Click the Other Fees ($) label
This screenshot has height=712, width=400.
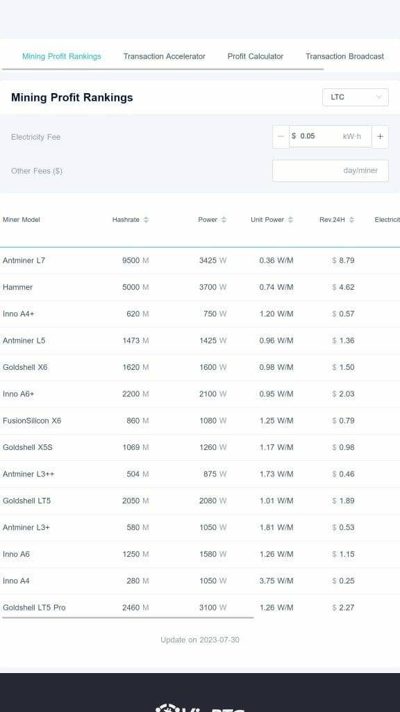(37, 171)
